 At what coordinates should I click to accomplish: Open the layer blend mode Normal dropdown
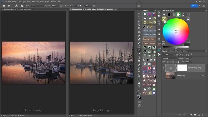click(x=170, y=58)
